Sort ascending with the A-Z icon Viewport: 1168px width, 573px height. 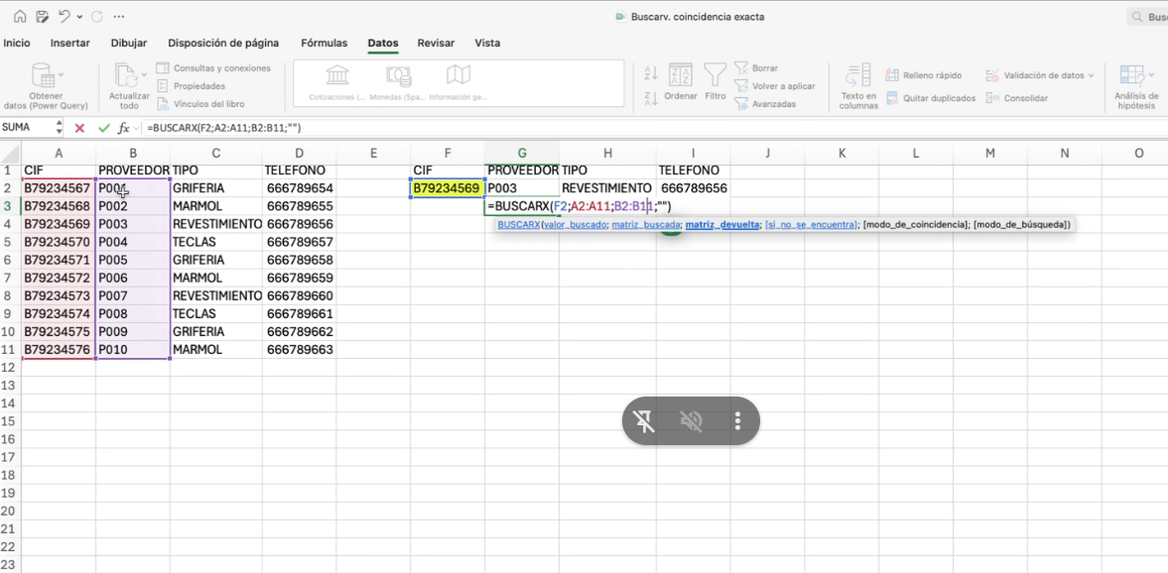coord(651,73)
